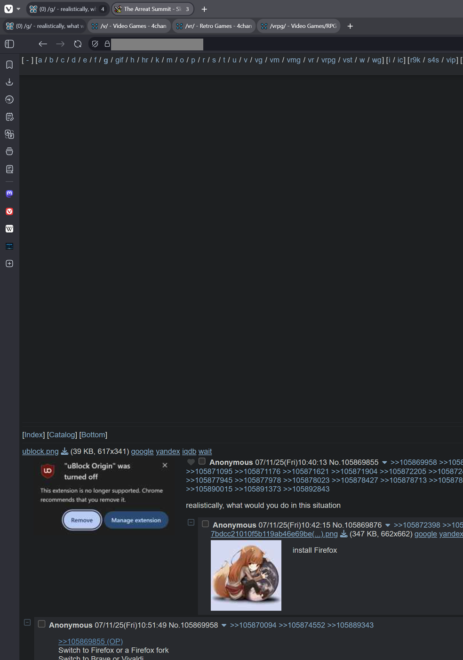This screenshot has width=463, height=660.
Task: Download the 7bdcc21010f5b119ab46e69be png file
Action: click(x=344, y=534)
